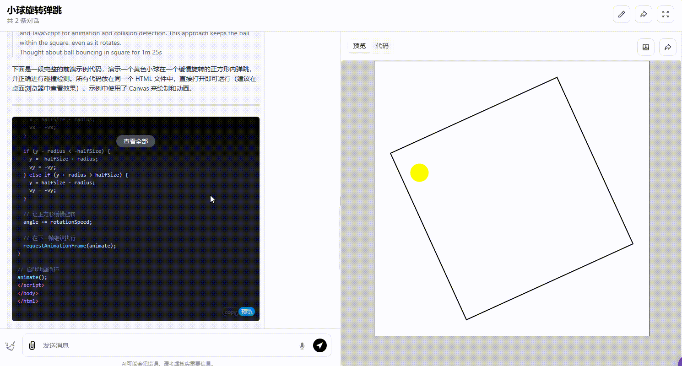The height and width of the screenshot is (366, 682).
Task: Click the blue 预览 button under the code block
Action: tap(247, 312)
